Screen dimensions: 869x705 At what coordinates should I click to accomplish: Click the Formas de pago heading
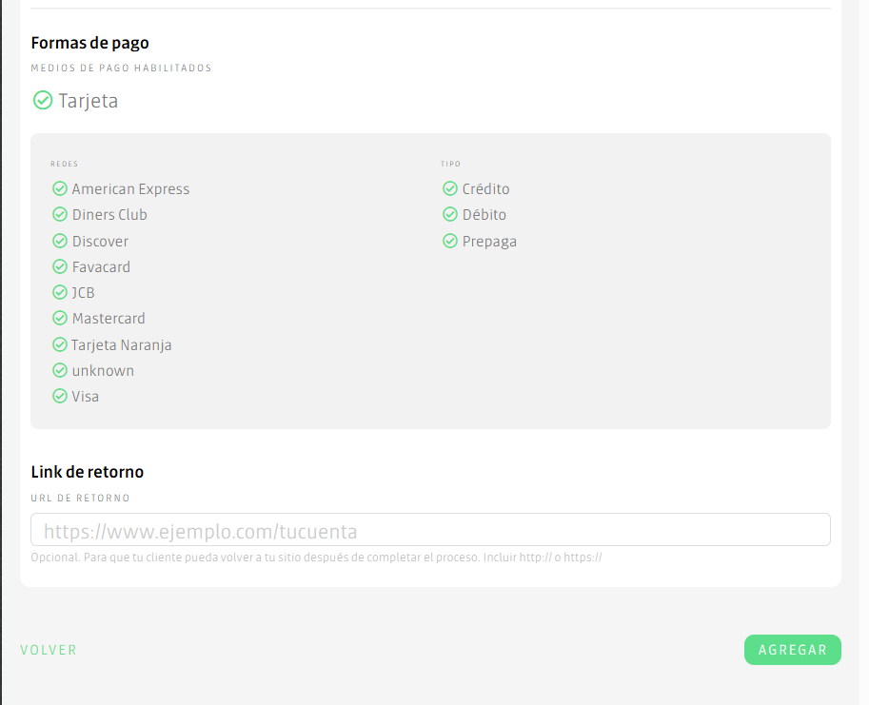click(x=89, y=43)
